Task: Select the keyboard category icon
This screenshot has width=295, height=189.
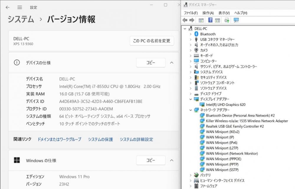Action: coord(196,56)
